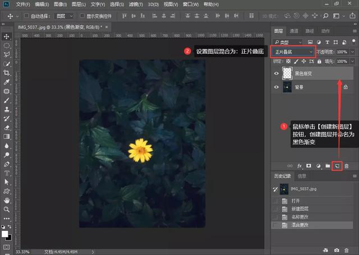Image resolution: width=359 pixels, height=255 pixels.
Task: Select the Zoom tool in the toolbar
Action: click(7, 210)
